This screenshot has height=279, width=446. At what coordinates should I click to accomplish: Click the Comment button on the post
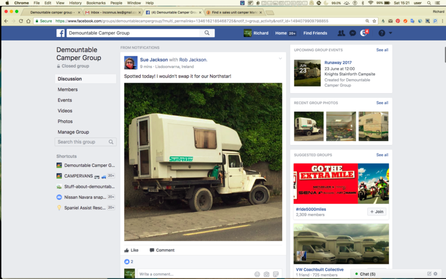coord(162,250)
